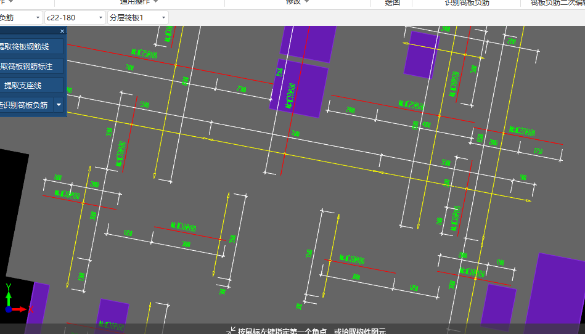Open the 识别筏板负筋 ribbon group
The height and width of the screenshot is (334, 585).
coord(467,2)
